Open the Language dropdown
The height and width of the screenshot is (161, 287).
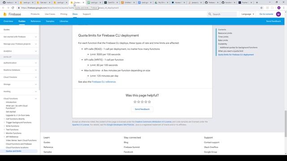point(248,14)
